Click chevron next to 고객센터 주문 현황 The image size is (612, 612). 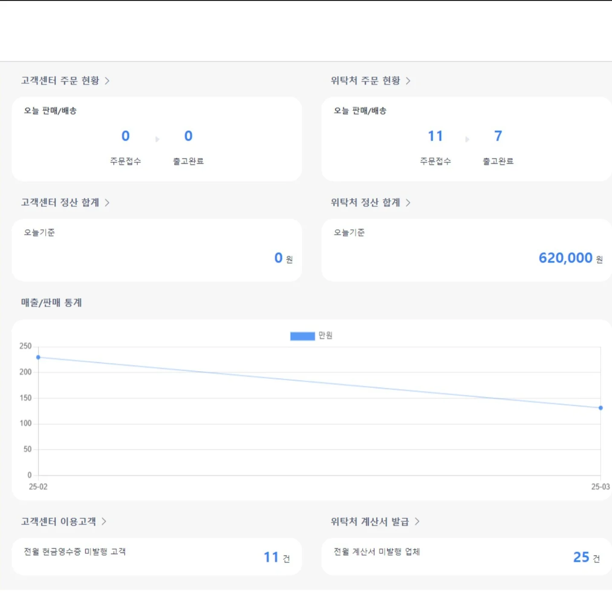tap(107, 81)
